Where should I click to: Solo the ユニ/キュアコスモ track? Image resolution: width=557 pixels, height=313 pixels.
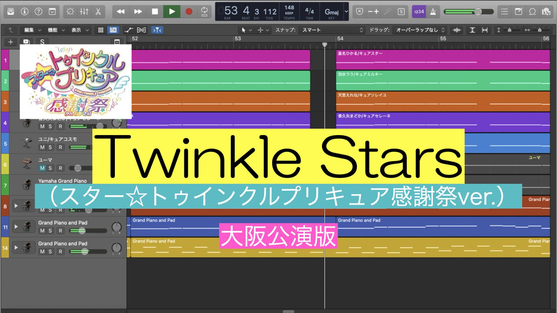point(50,147)
